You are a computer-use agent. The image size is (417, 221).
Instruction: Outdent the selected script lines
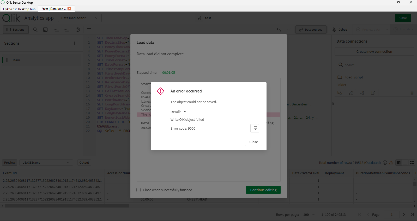[x=67, y=30]
